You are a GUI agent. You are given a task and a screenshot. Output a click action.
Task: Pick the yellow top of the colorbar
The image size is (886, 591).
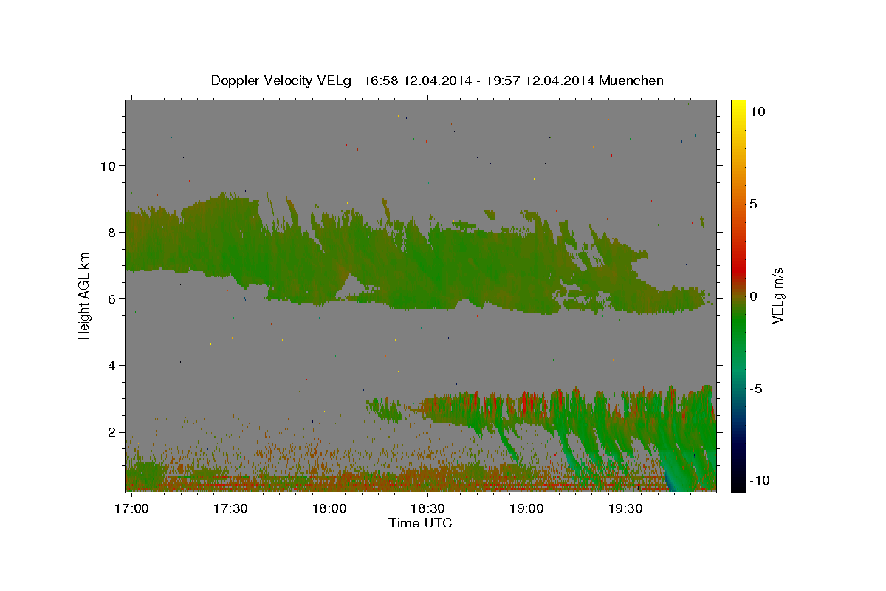[x=738, y=107]
